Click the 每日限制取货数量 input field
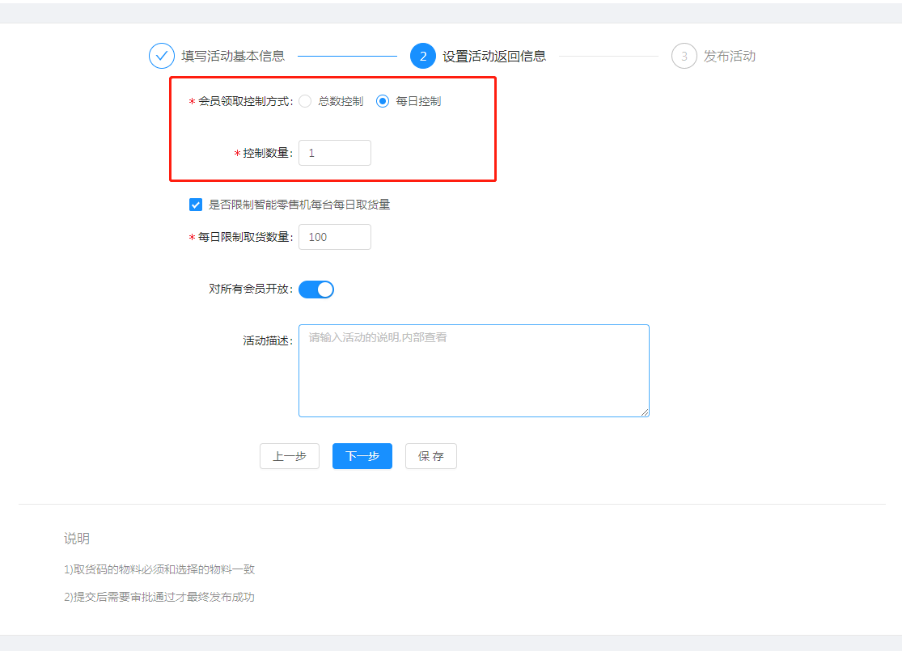The height and width of the screenshot is (651, 902). click(x=335, y=237)
